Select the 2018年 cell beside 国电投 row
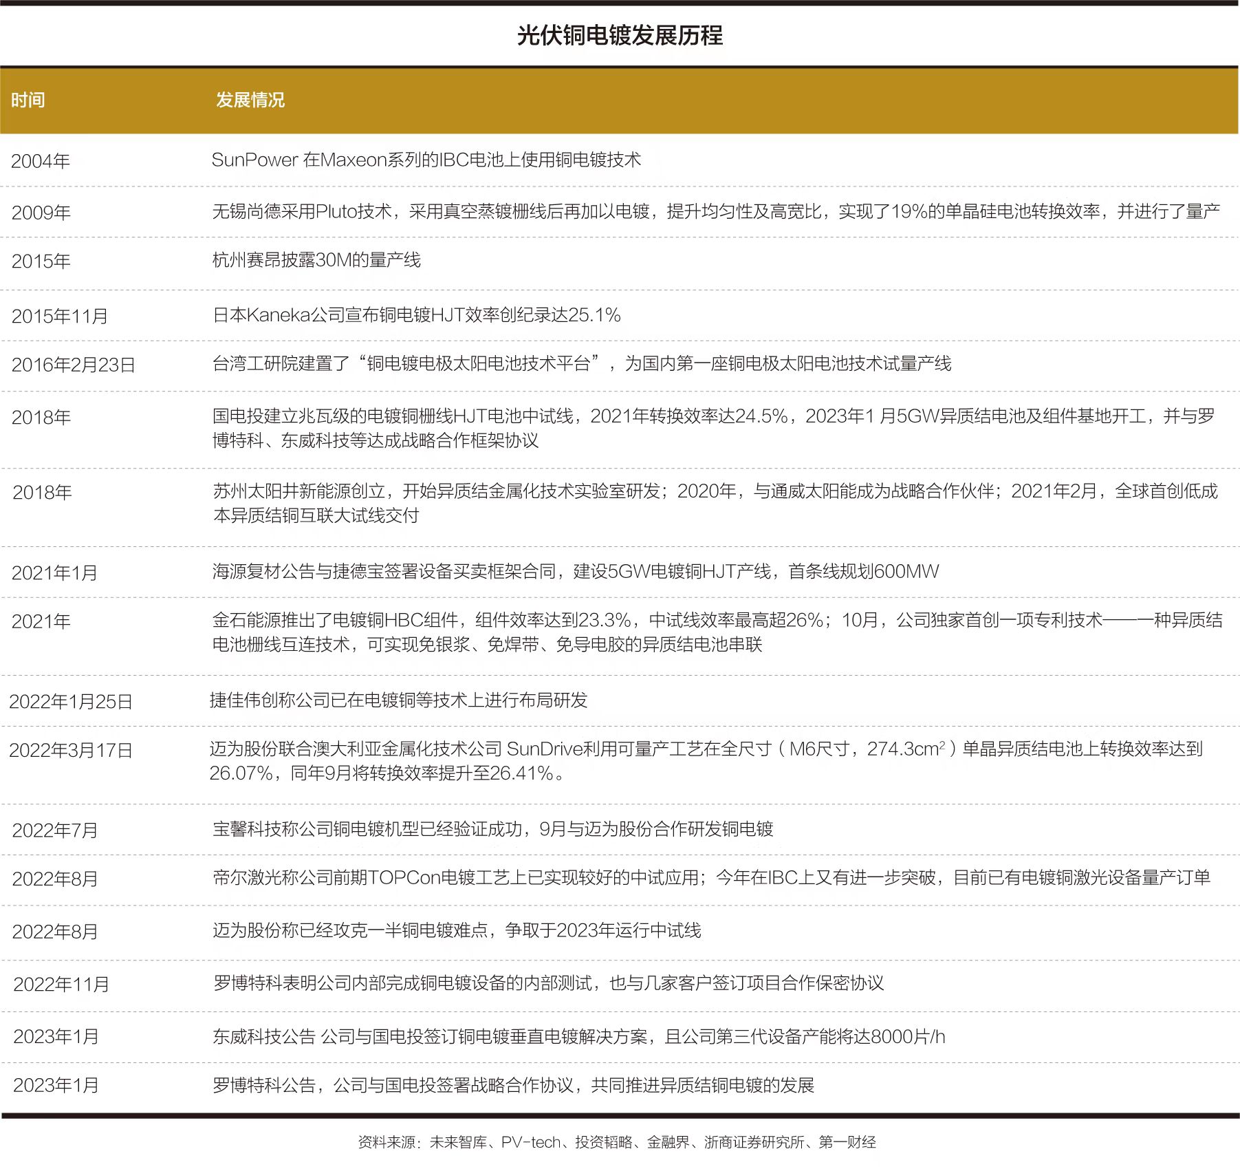The image size is (1240, 1169). point(41,418)
